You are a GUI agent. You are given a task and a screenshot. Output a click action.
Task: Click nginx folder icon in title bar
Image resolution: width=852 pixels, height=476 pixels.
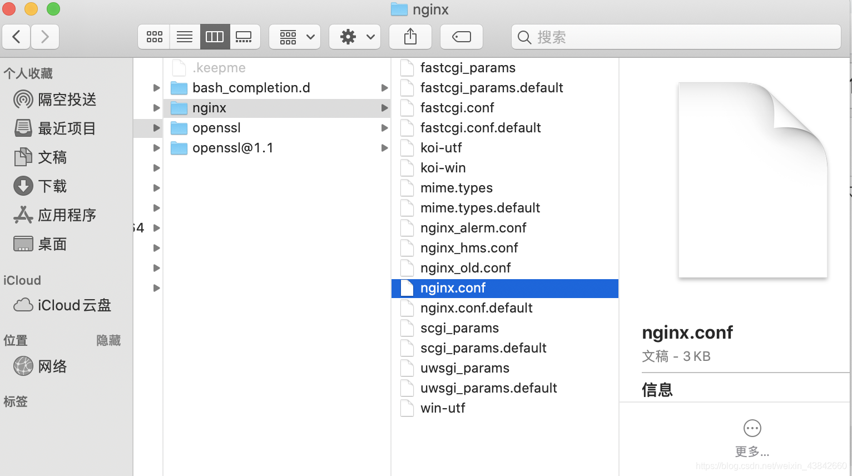(399, 9)
